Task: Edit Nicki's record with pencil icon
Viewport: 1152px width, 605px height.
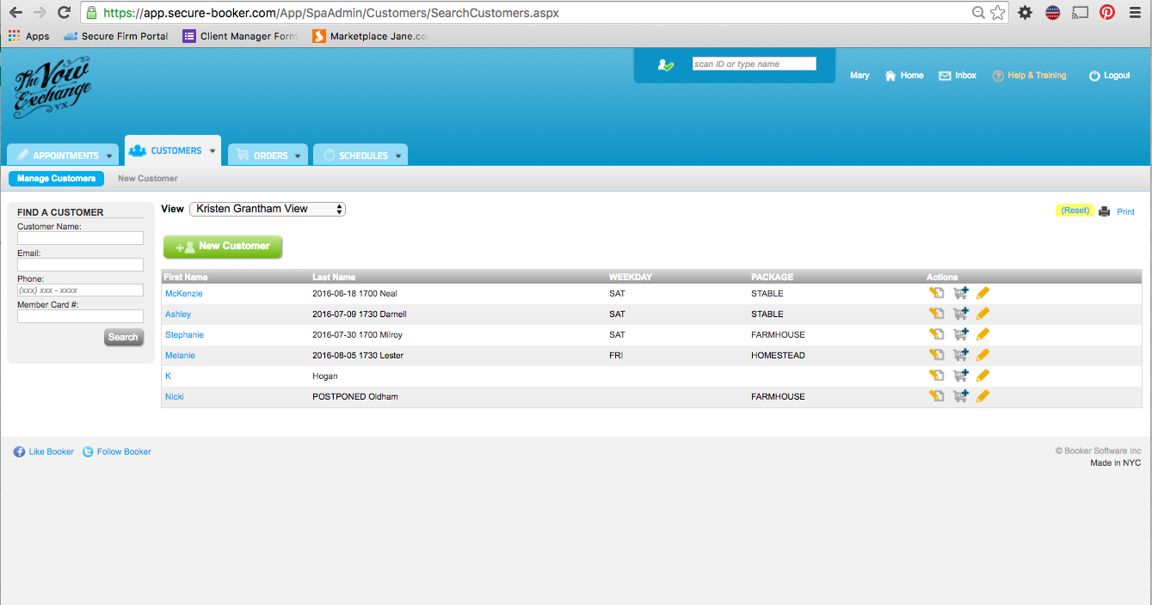Action: pyautogui.click(x=983, y=396)
